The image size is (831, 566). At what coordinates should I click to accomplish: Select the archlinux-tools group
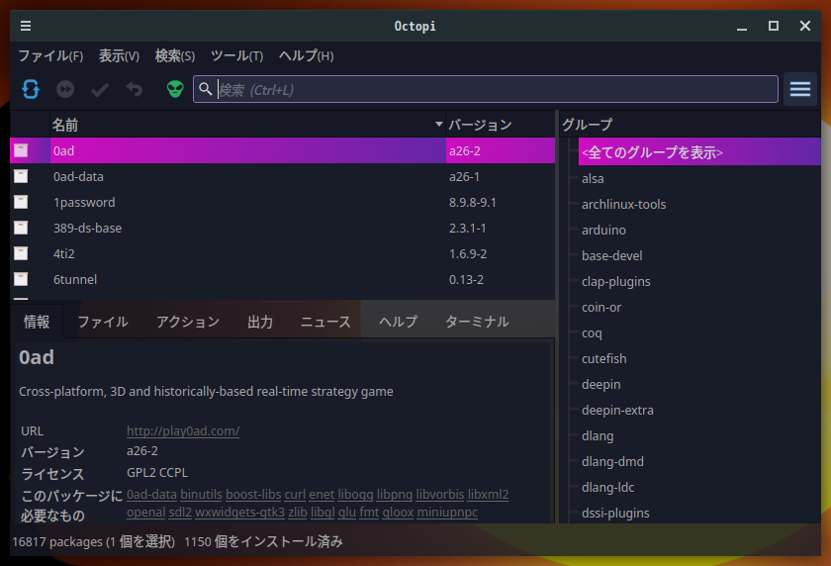pyautogui.click(x=624, y=204)
